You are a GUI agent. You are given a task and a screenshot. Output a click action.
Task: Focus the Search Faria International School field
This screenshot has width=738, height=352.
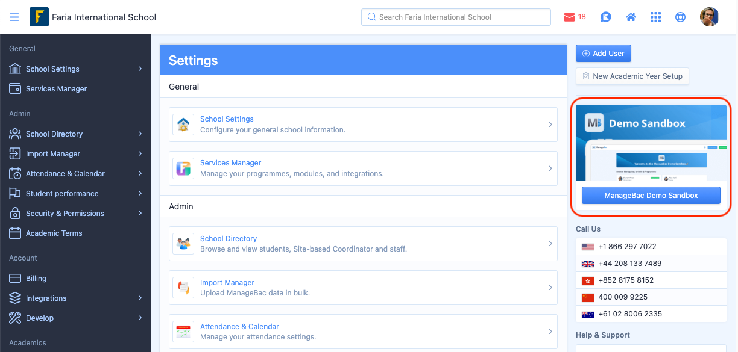[456, 17]
